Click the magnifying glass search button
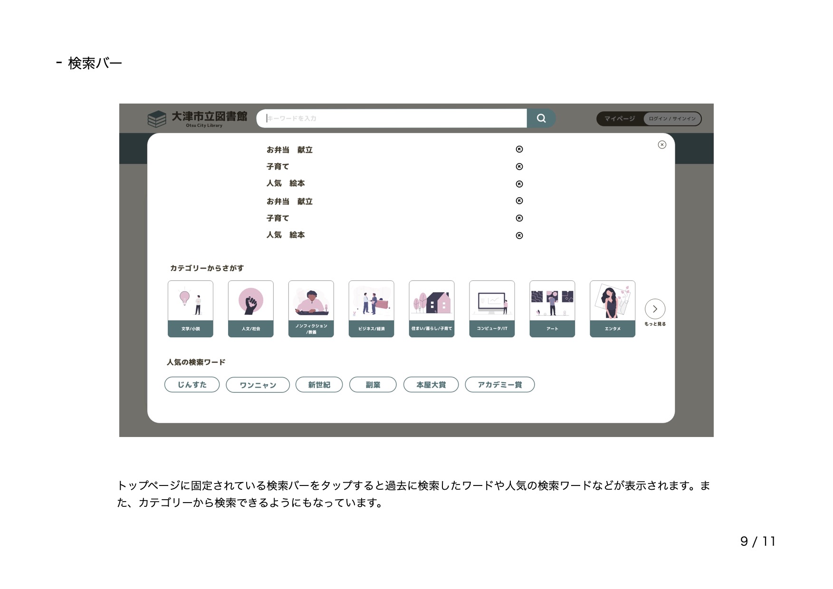The width and height of the screenshot is (833, 589). [x=541, y=118]
